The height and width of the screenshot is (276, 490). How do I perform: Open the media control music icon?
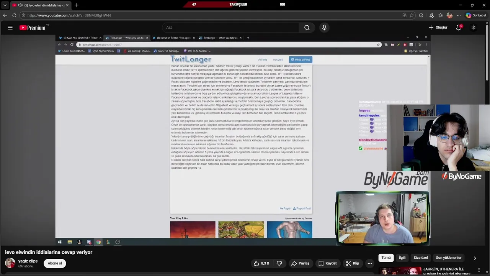click(431, 15)
